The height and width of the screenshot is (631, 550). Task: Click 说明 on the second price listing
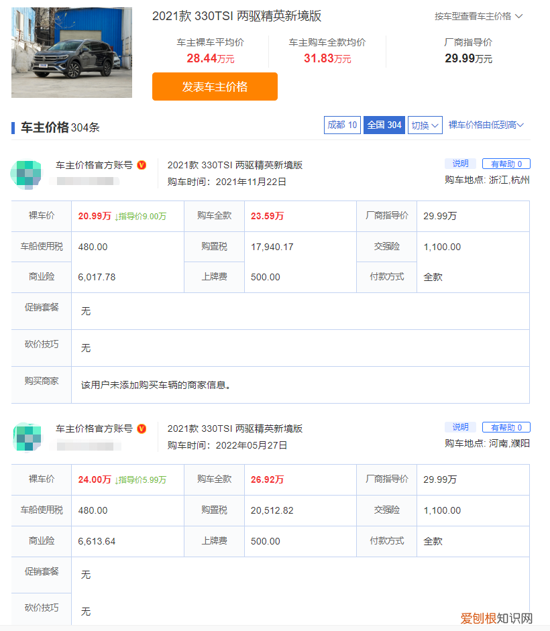point(460,427)
